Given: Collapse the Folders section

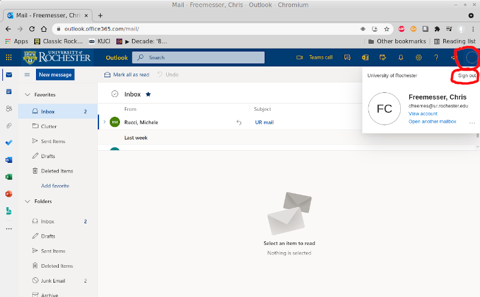Looking at the screenshot, I should pos(27,201).
